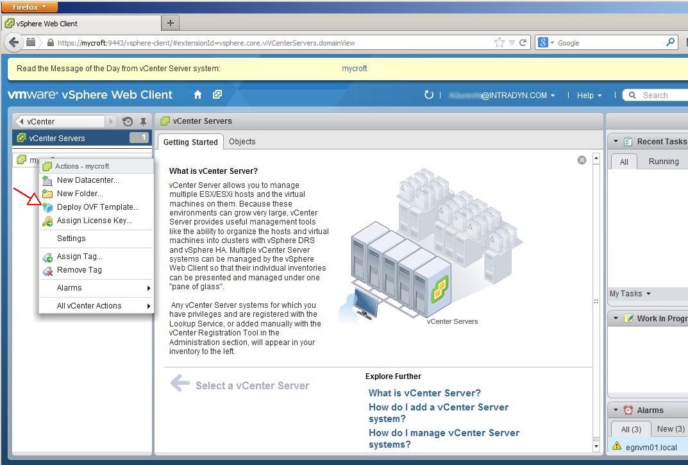This screenshot has height=465, width=688.
Task: Click the vCenter Servers count badge 1
Action: 139,137
